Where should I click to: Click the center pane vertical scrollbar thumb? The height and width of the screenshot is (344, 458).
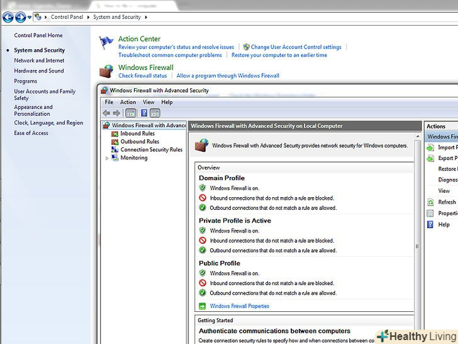point(417,246)
